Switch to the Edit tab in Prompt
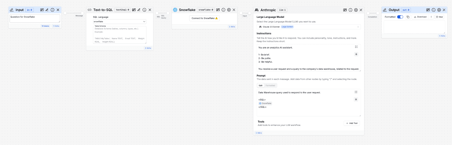 point(260,86)
